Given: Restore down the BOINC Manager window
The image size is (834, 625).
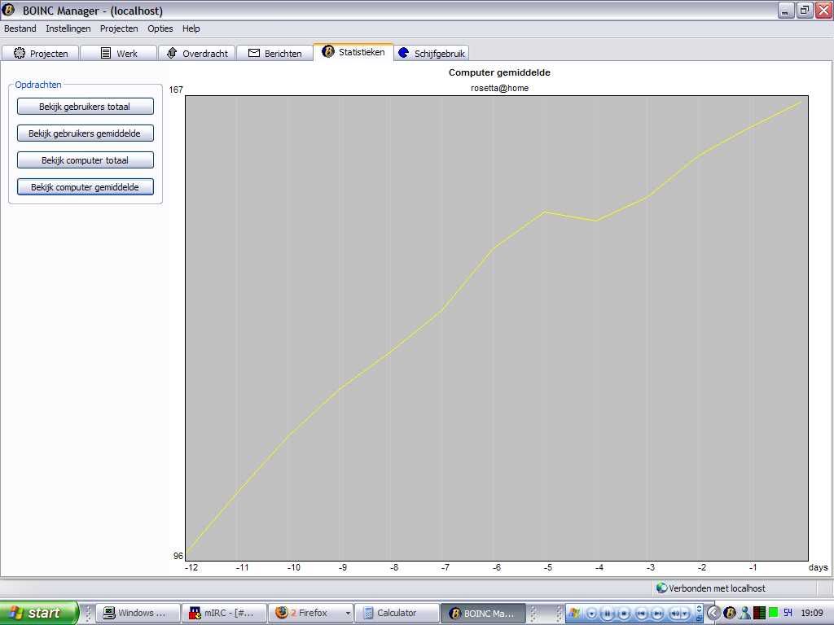Looking at the screenshot, I should (805, 10).
